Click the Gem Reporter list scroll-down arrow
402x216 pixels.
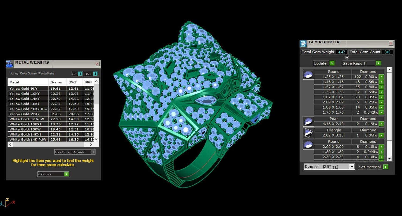tap(389, 159)
